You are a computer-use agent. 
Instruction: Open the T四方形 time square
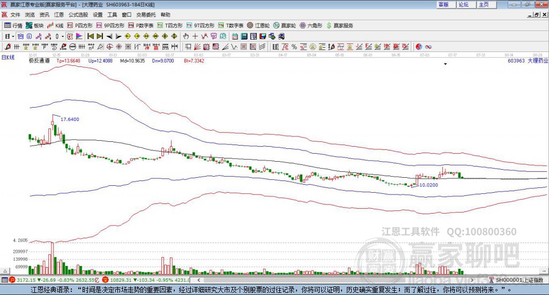(170, 26)
